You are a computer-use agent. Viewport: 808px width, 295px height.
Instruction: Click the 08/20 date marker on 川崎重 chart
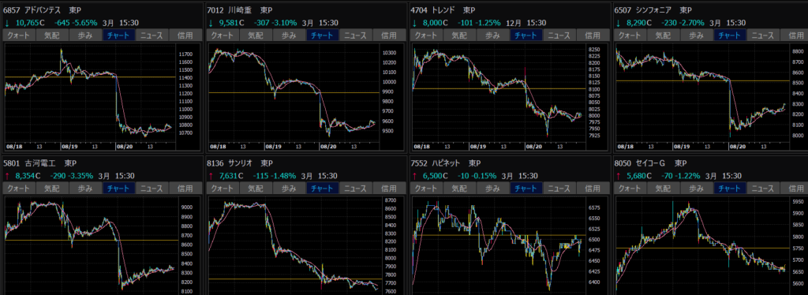[327, 146]
